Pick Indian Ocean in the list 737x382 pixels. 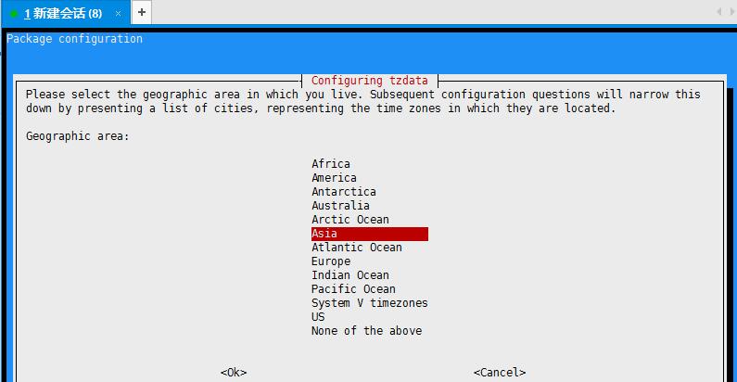tap(350, 275)
